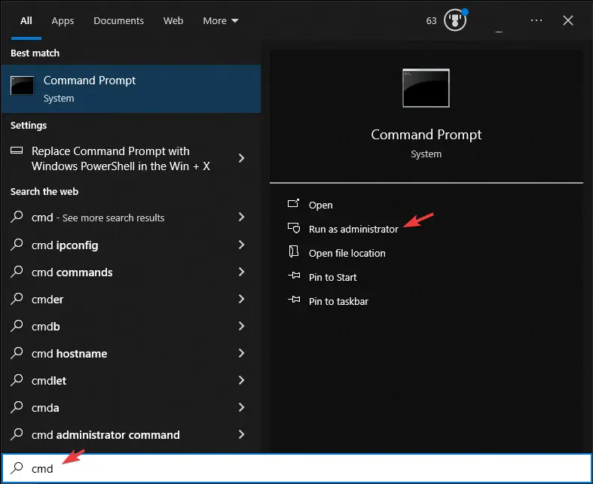
Task: Expand the cmd commands chevron
Action: (x=242, y=272)
